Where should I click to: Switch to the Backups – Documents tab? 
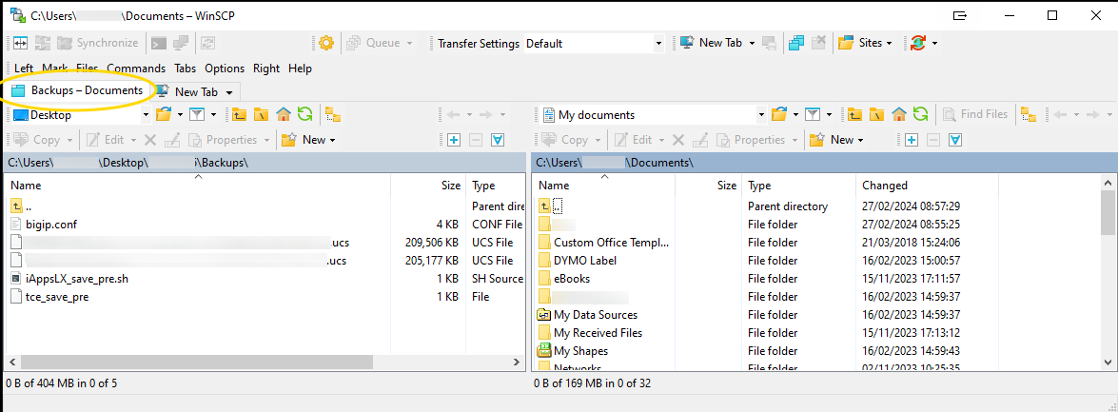78,90
